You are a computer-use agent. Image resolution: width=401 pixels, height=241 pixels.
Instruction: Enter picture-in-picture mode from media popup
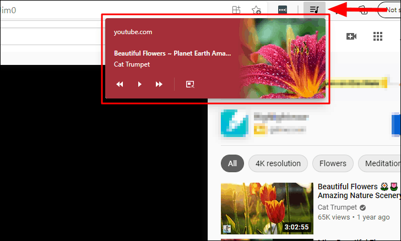190,84
